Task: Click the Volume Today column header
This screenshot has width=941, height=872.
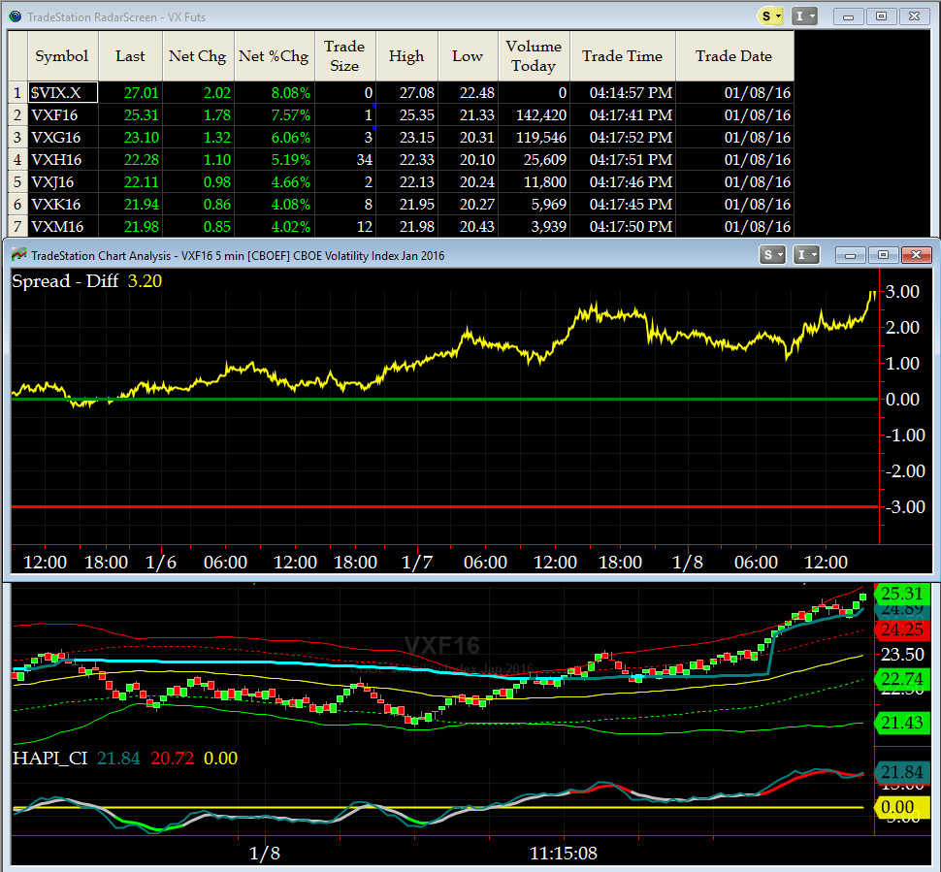Action: pos(534,56)
